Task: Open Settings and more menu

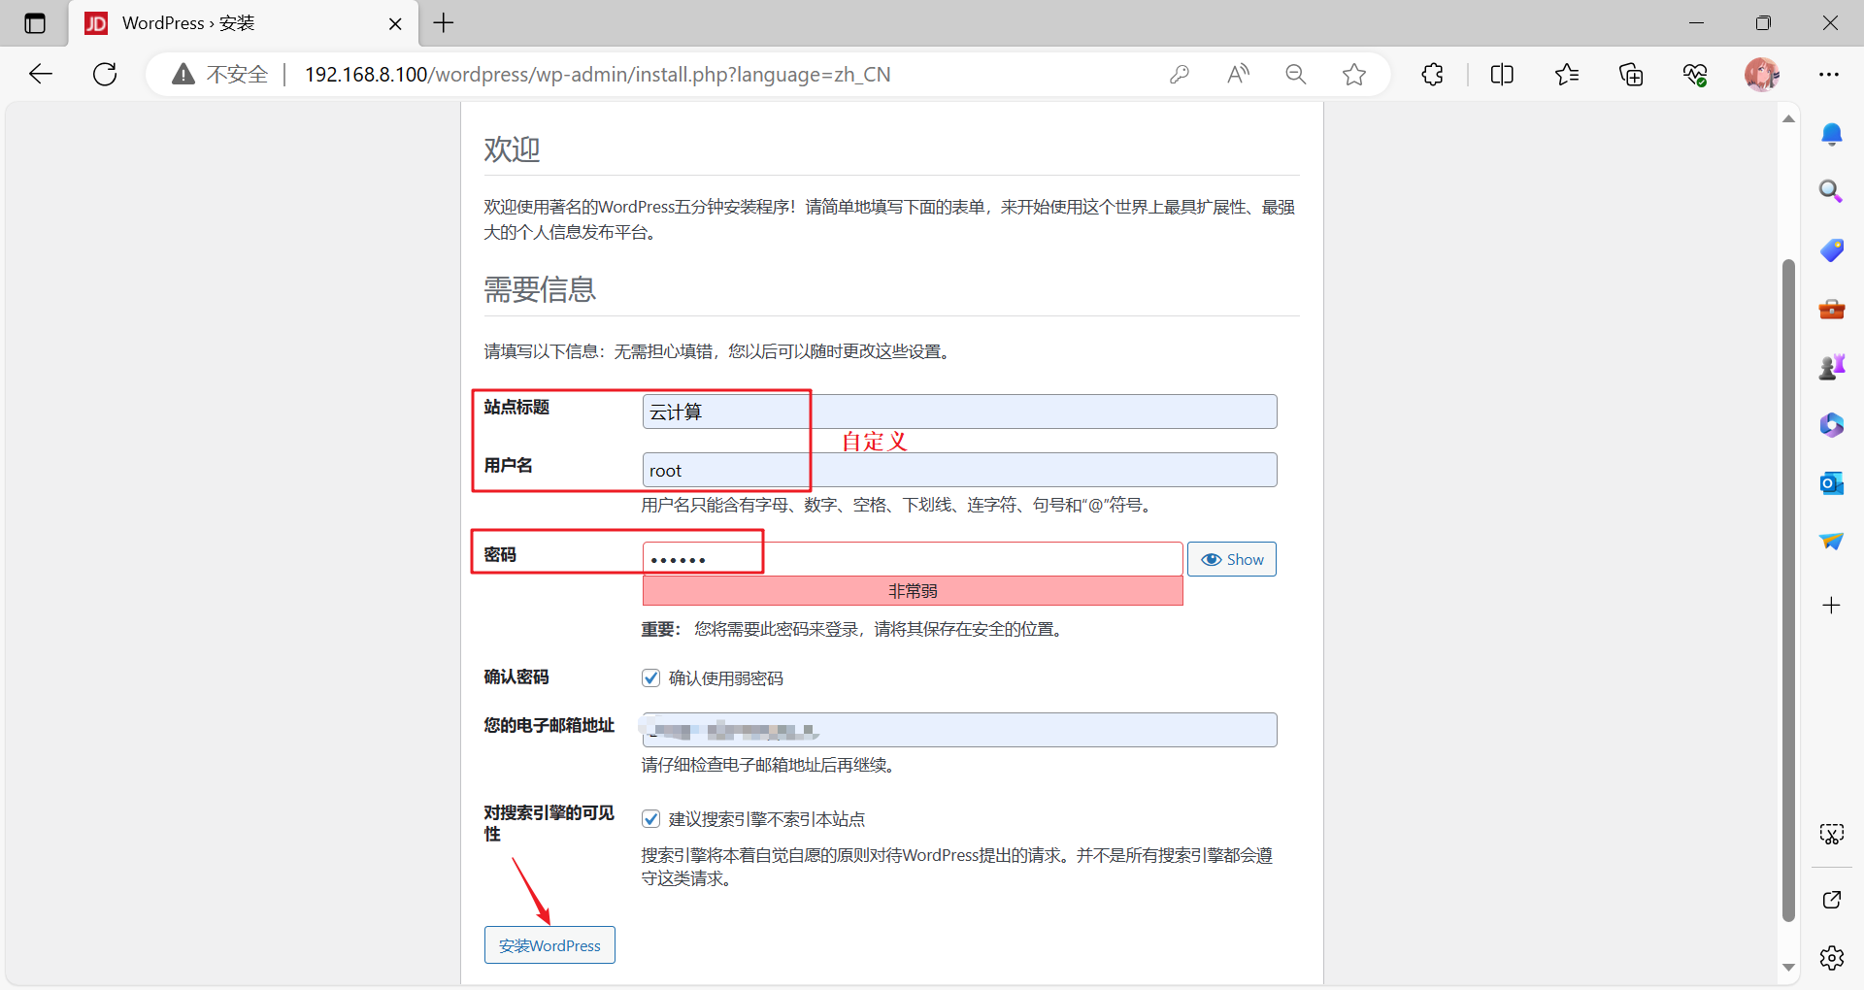Action: [x=1829, y=74]
